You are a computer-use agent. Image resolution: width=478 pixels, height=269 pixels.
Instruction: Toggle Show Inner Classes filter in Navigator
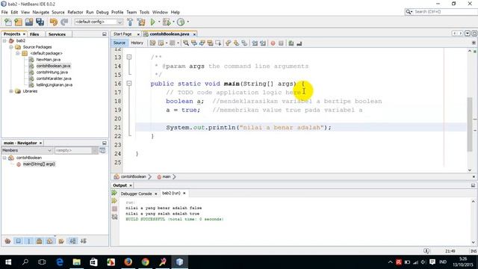(x=50, y=241)
